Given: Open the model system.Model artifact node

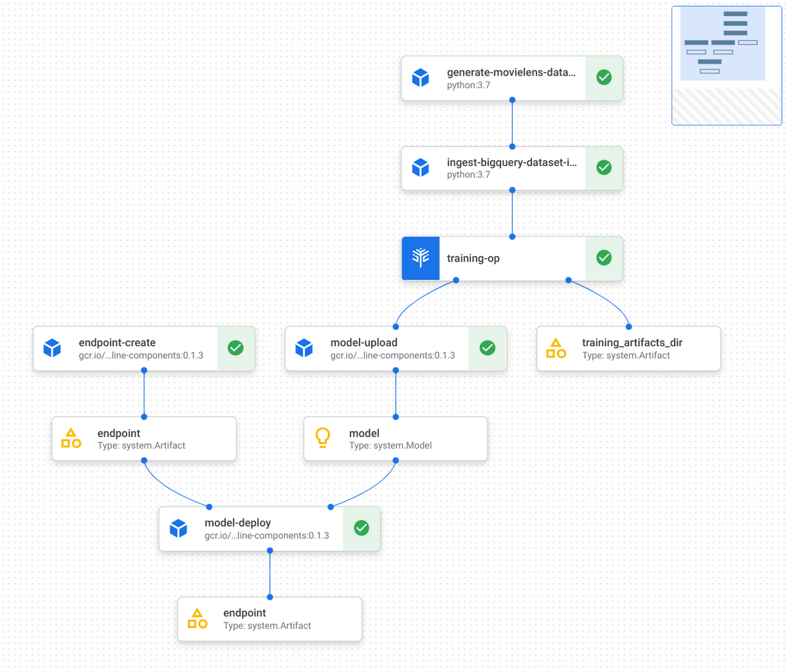Looking at the screenshot, I should point(395,438).
